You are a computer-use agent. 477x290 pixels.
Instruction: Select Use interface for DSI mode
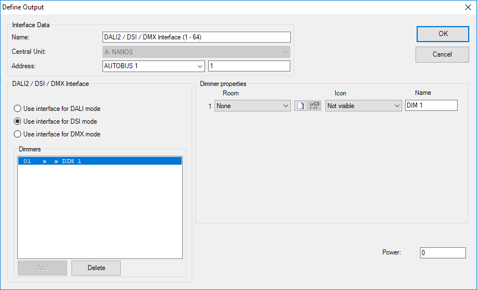coord(18,121)
